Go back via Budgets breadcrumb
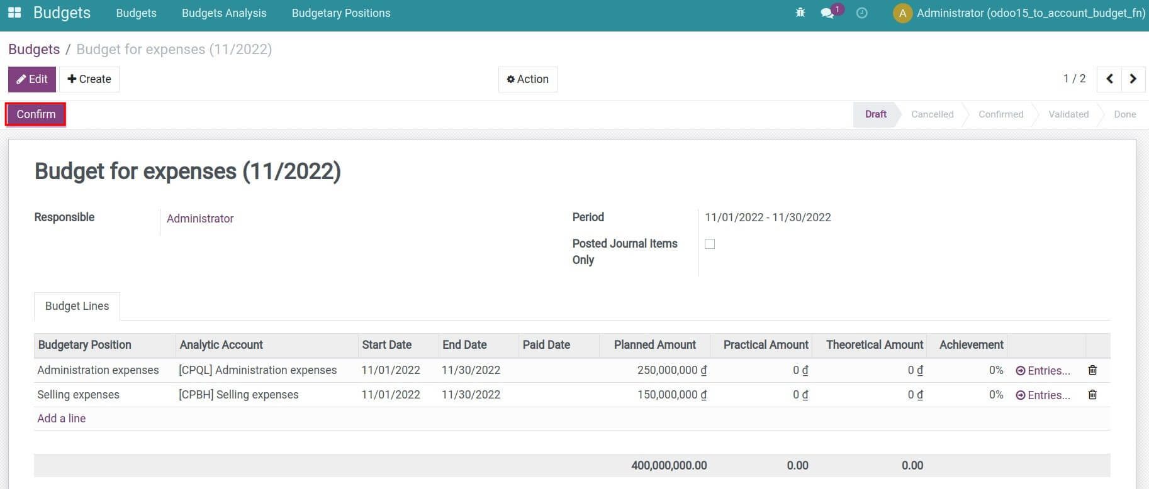1149x489 pixels. [34, 50]
